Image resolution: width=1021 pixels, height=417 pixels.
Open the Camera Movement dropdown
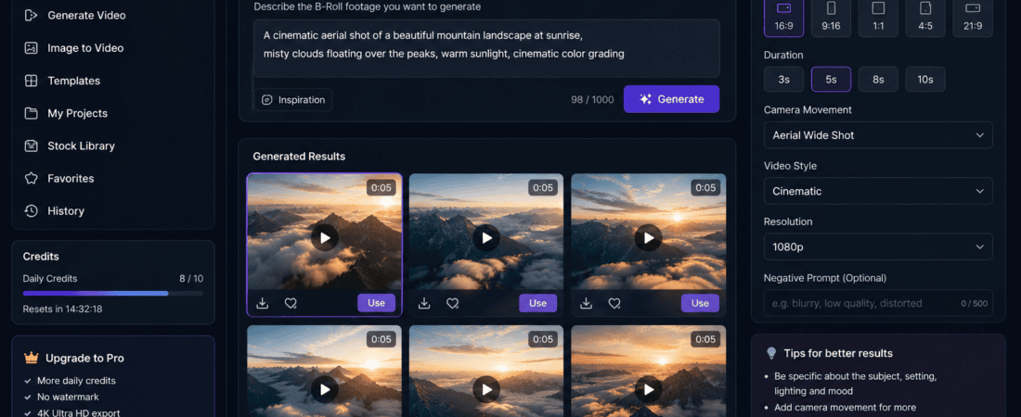878,135
